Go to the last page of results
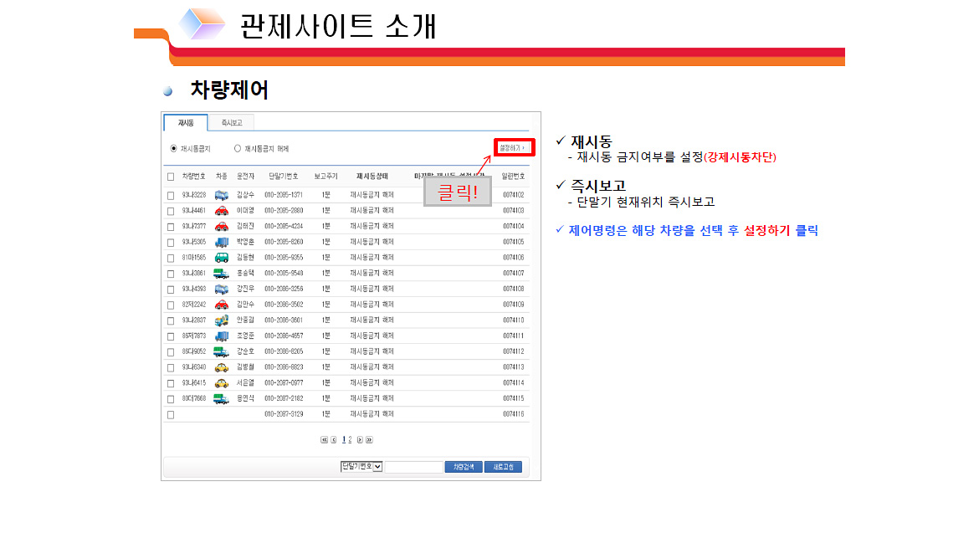979x533 pixels. point(369,439)
